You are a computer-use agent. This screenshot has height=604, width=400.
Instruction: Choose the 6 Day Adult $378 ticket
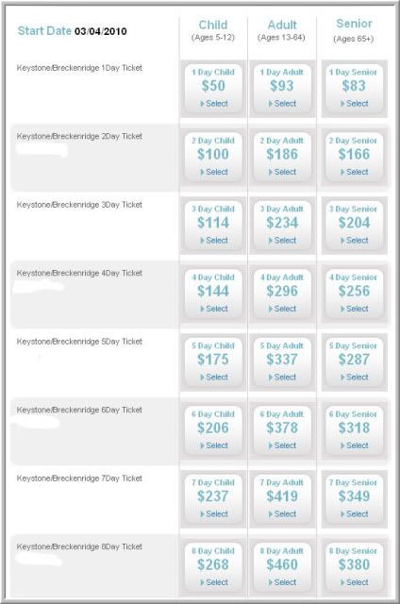coord(282,430)
